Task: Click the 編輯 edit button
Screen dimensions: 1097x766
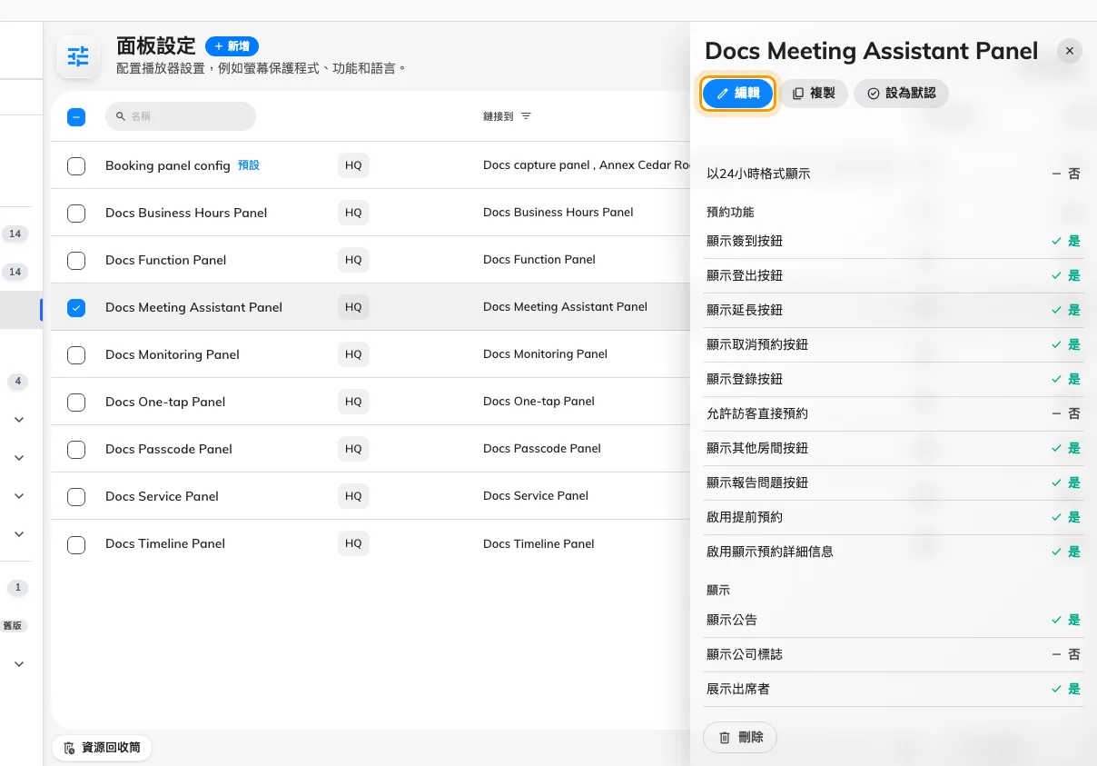Action: tap(737, 93)
